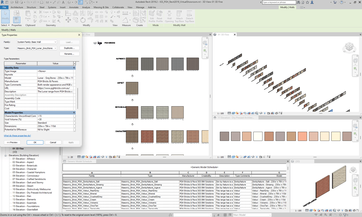This screenshot has width=362, height=217.
Task: Open the Type dropdown in Type Properties
Action: coord(55,48)
